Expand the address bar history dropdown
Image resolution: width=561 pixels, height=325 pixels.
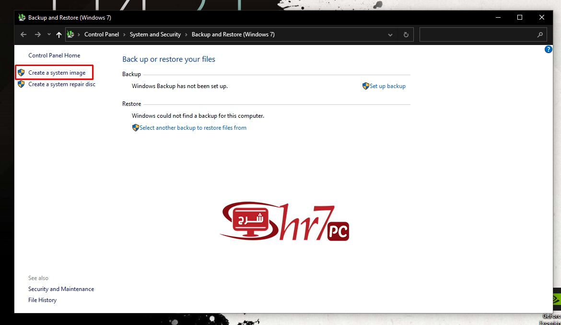pyautogui.click(x=390, y=34)
